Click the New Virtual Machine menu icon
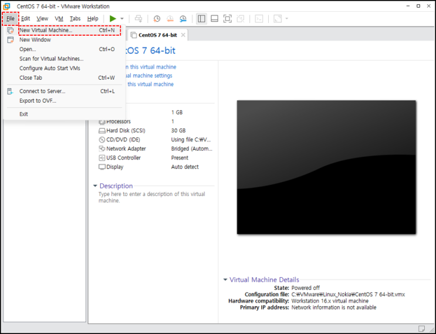This screenshot has width=436, height=334. [11, 31]
